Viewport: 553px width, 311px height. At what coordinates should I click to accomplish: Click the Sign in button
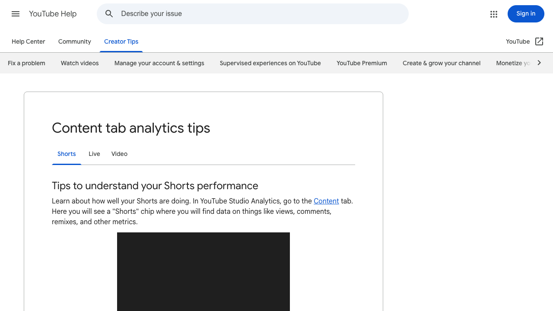click(x=526, y=14)
